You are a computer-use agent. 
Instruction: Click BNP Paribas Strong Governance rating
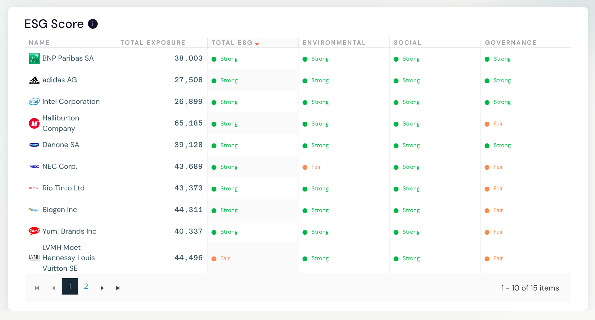pyautogui.click(x=498, y=59)
